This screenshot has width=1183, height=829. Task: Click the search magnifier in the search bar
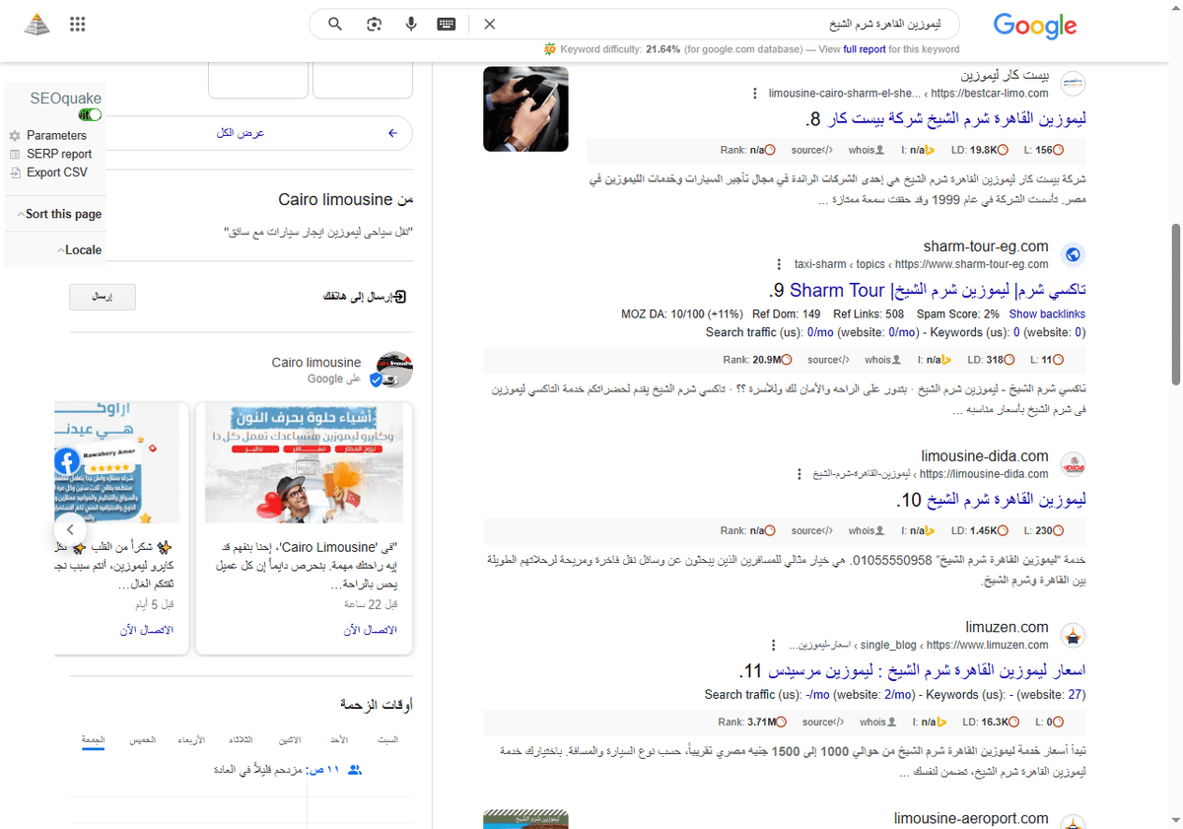coord(335,24)
